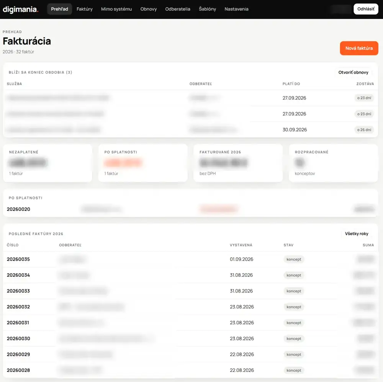Viewport: 383px width, 382px height.
Task: Open invoice 20260035
Action: [18, 259]
